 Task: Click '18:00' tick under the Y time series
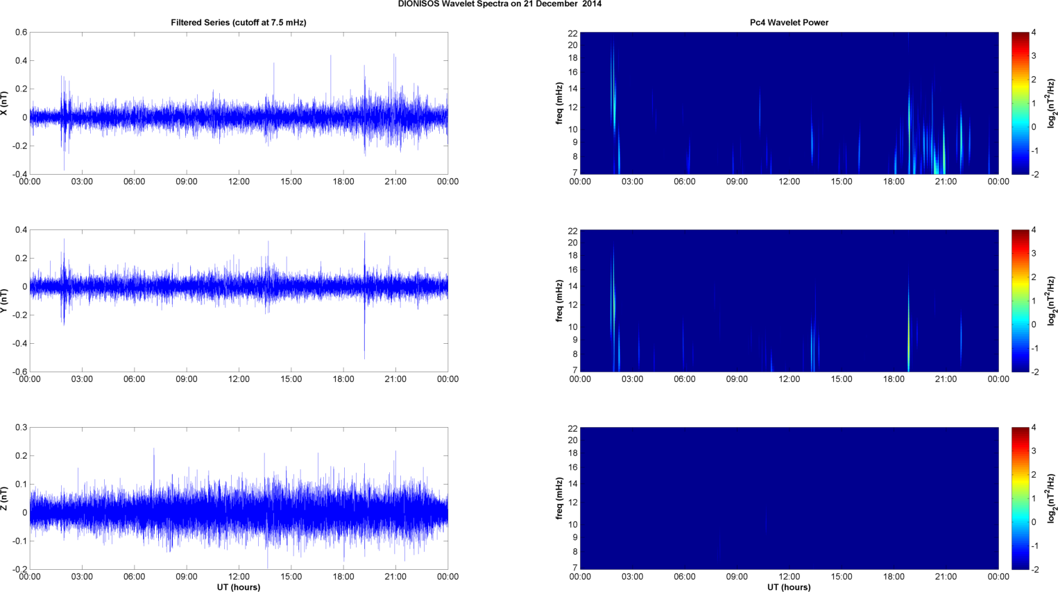[343, 379]
